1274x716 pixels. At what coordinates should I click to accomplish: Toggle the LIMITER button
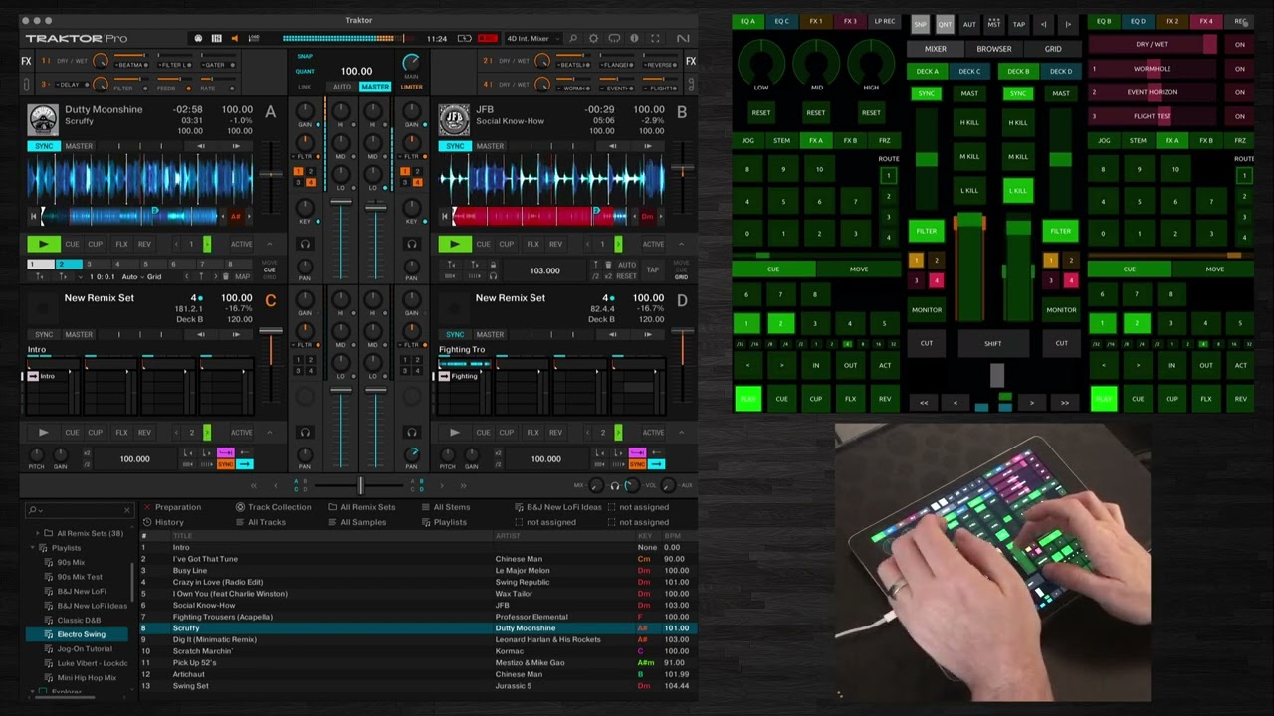click(x=411, y=87)
